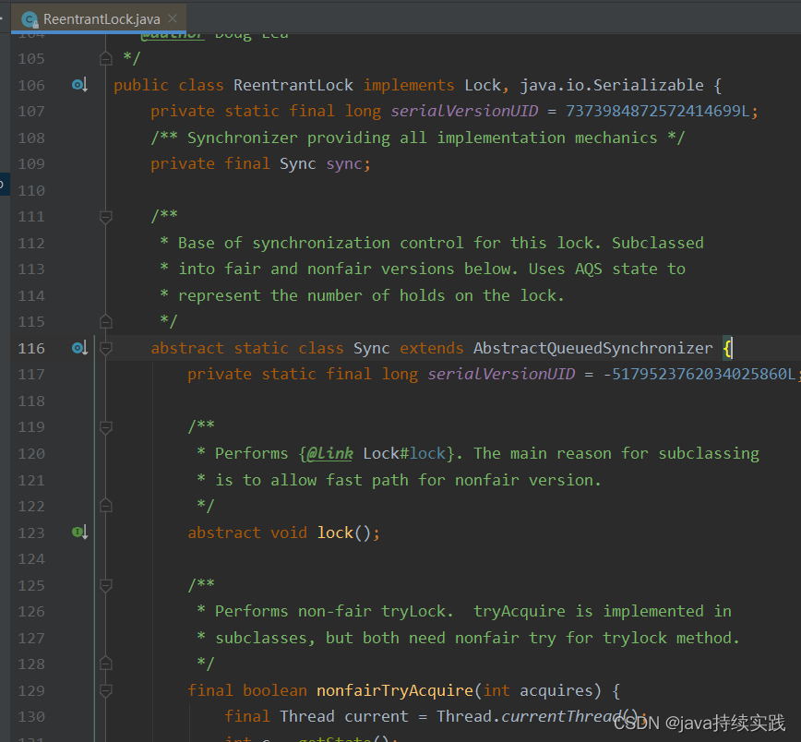This screenshot has width=801, height=742.
Task: Collapse the nonfairTryAcquire method at line 129
Action: (106, 691)
